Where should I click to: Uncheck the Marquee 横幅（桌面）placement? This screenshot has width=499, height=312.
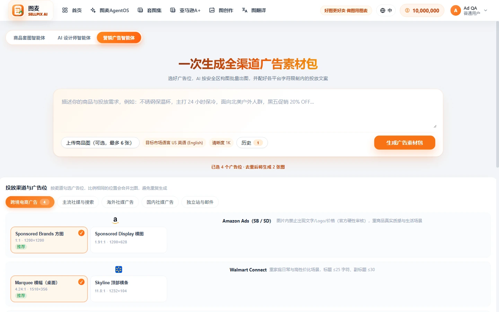(49, 289)
